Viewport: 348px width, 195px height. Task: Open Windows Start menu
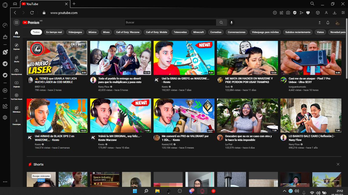point(135,191)
